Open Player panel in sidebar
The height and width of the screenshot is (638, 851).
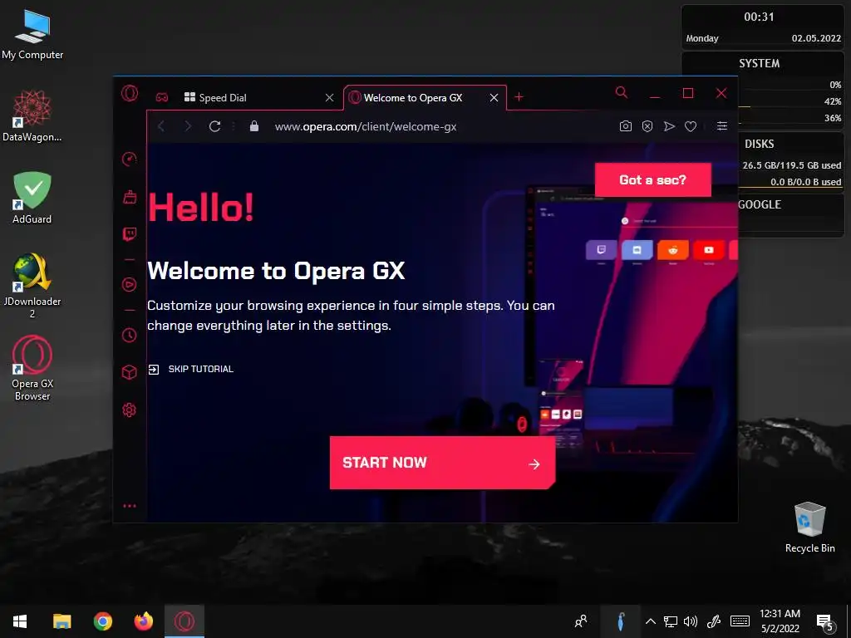(129, 285)
